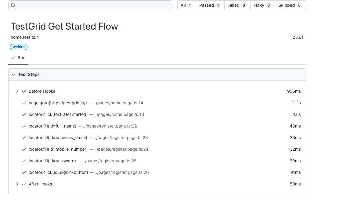Open the business_email fill step
346x205 pixels.
58,138
